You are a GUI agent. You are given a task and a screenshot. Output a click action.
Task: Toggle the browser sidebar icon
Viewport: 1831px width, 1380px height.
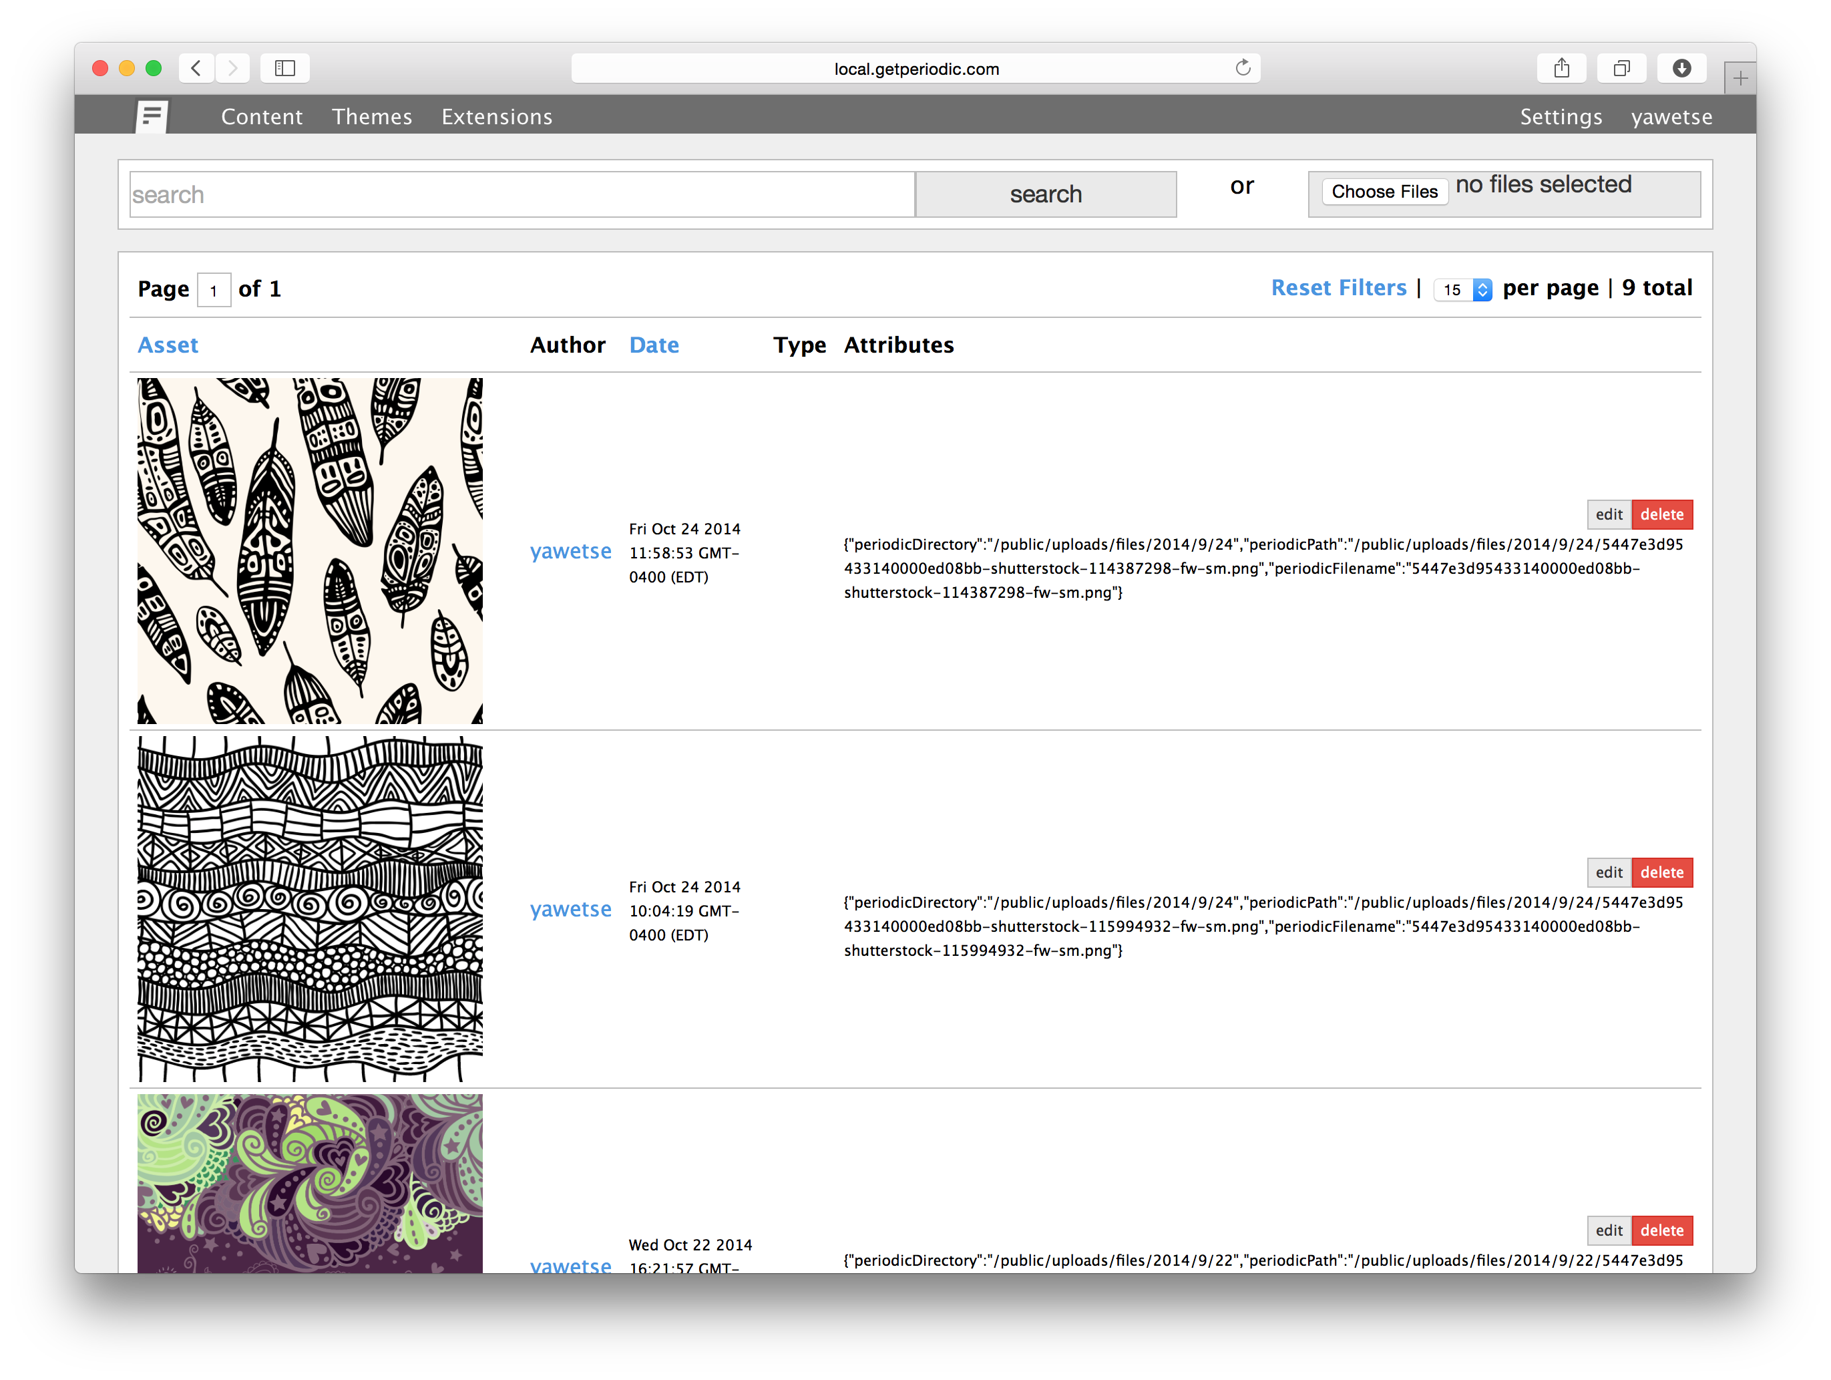(284, 68)
